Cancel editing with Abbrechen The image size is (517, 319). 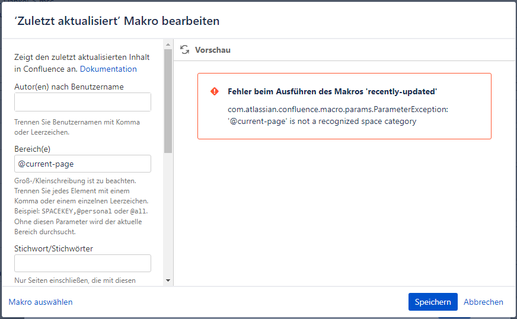point(483,302)
